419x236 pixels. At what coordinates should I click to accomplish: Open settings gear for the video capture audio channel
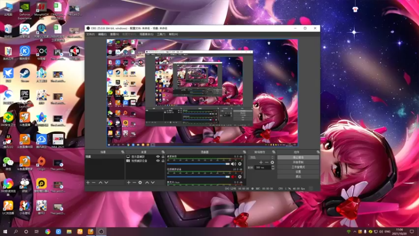pos(240,177)
